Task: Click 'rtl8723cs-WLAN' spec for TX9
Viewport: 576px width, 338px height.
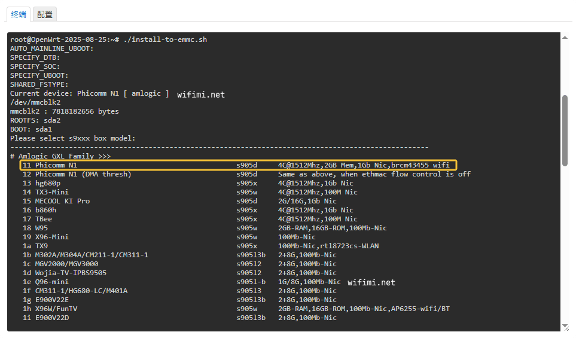Action: pyautogui.click(x=349, y=246)
